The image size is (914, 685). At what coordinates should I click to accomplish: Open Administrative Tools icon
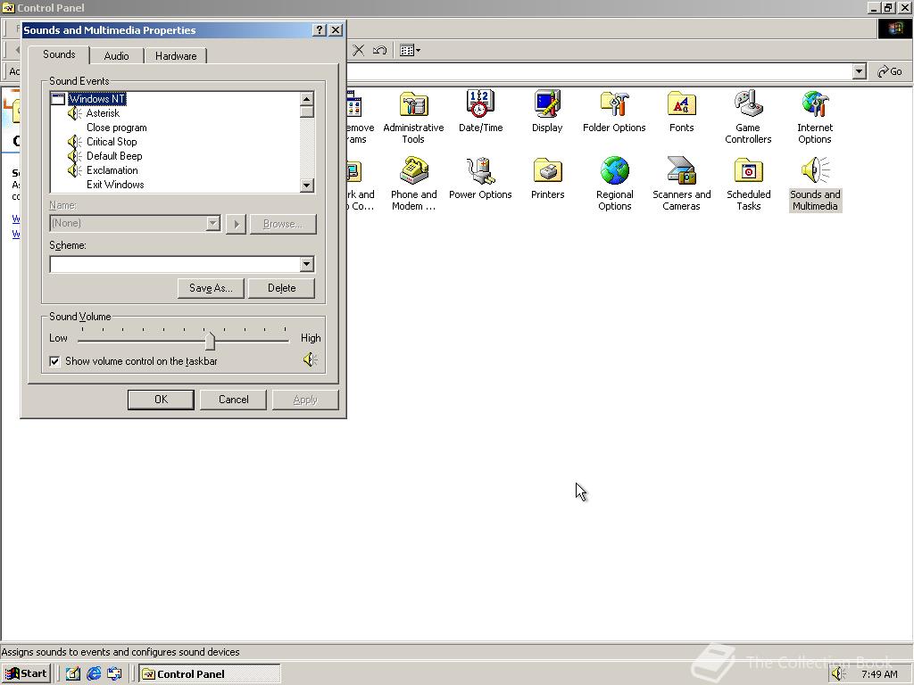pyautogui.click(x=413, y=117)
